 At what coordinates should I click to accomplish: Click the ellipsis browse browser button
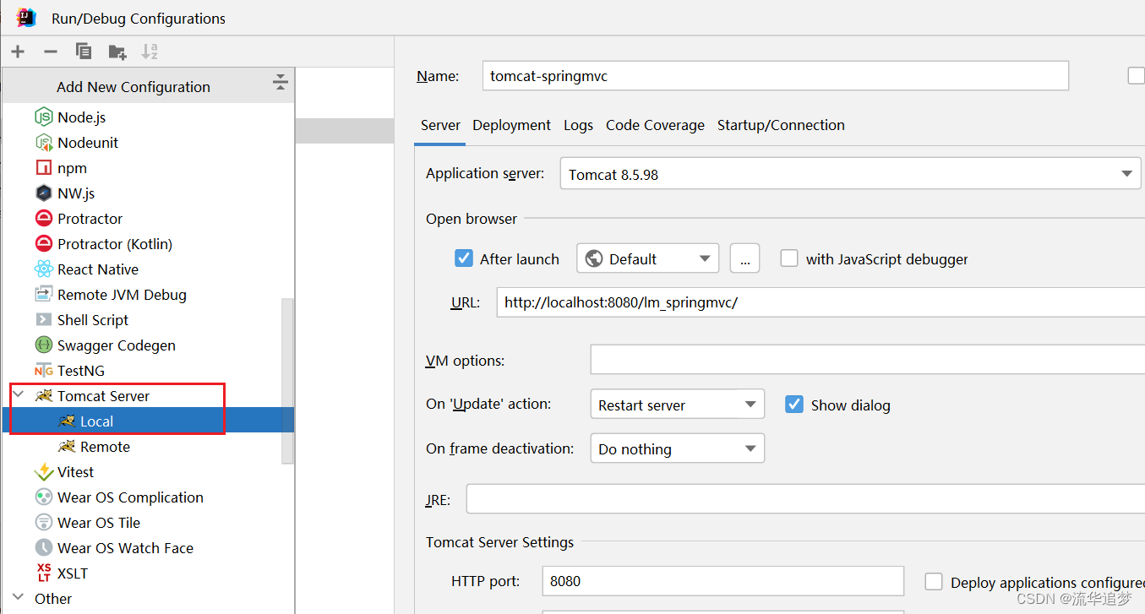pos(744,258)
